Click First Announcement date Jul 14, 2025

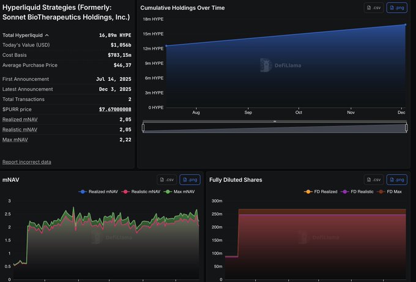(x=114, y=79)
